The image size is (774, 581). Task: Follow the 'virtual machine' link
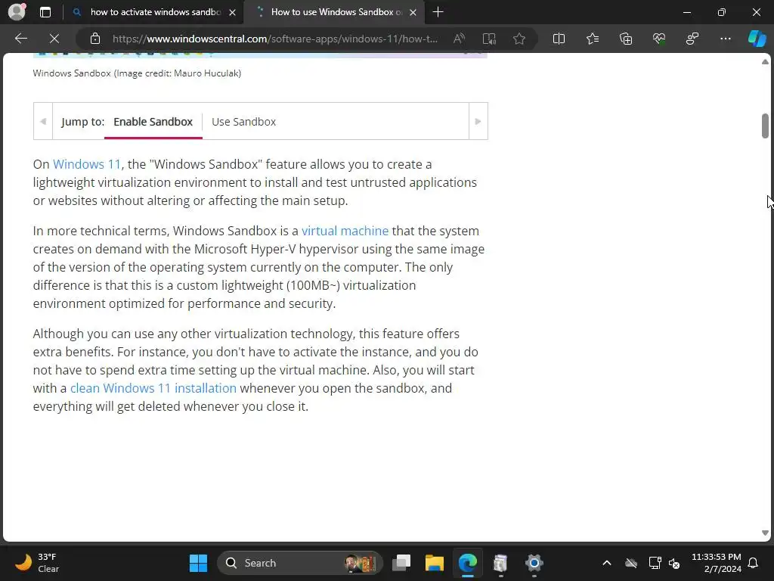pos(345,231)
